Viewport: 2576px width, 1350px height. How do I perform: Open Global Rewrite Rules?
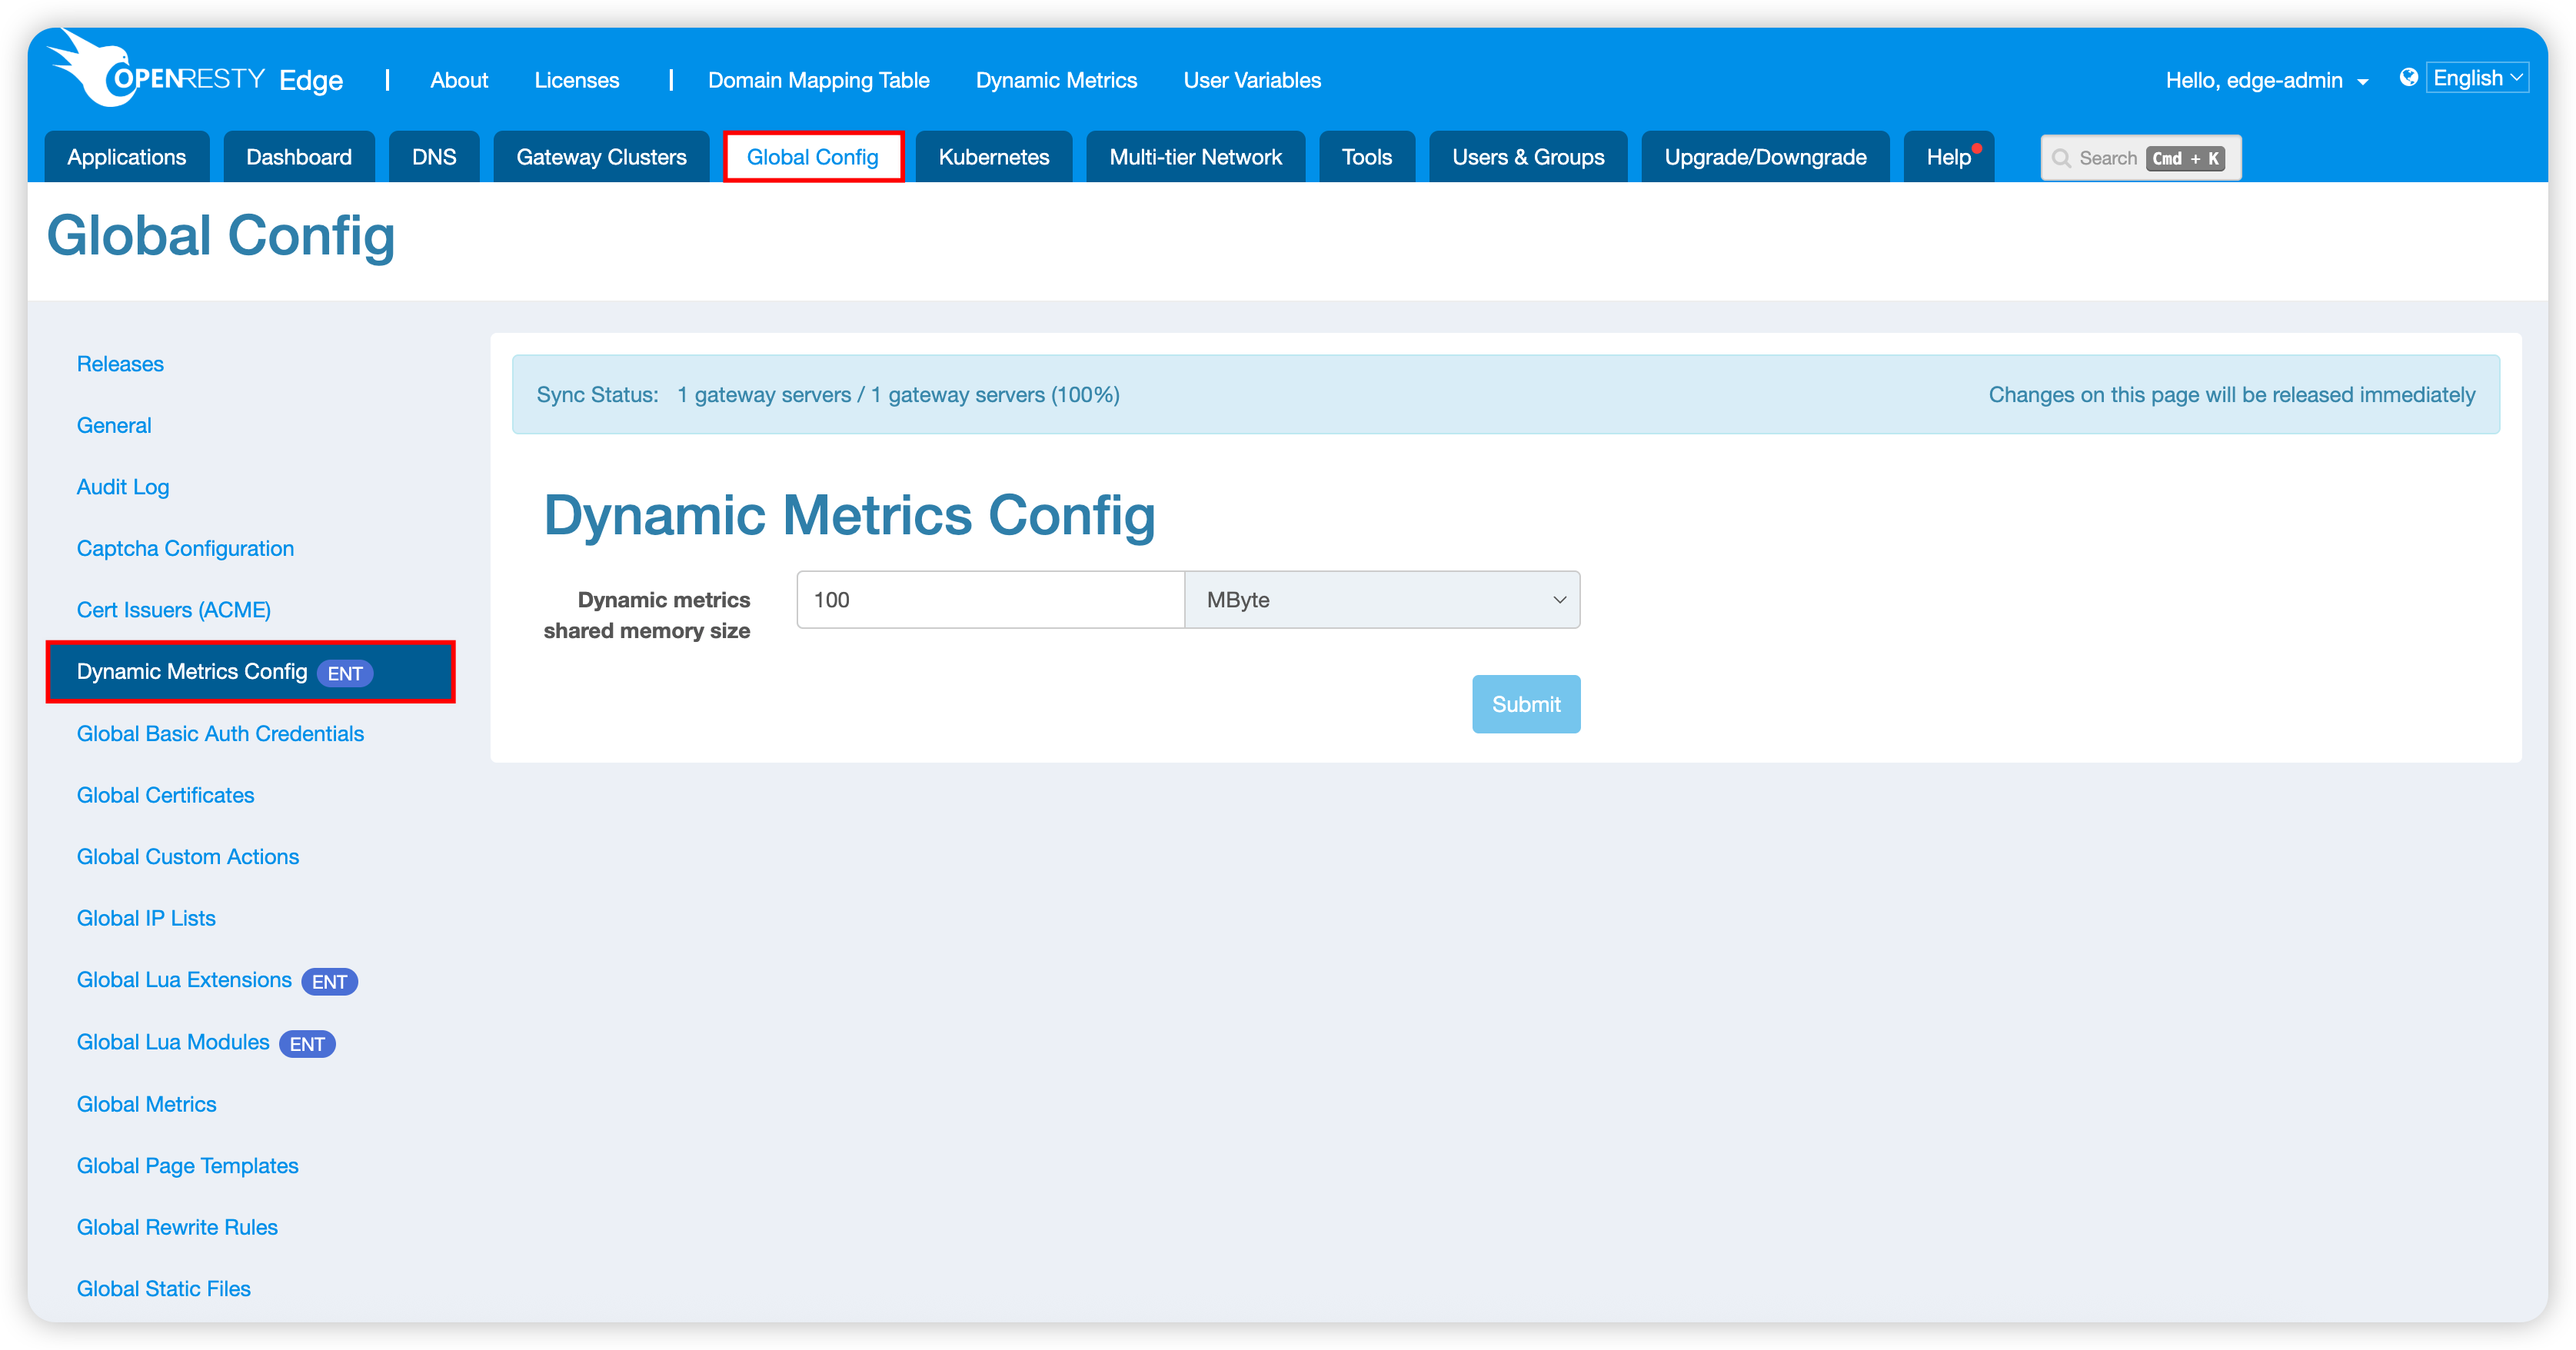(x=177, y=1227)
